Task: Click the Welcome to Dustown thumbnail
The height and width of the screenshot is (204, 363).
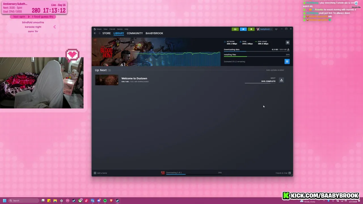Action: (x=107, y=80)
